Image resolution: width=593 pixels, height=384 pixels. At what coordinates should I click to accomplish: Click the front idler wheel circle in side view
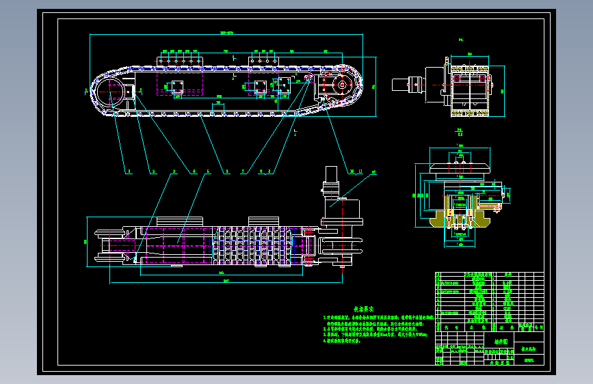pos(109,92)
